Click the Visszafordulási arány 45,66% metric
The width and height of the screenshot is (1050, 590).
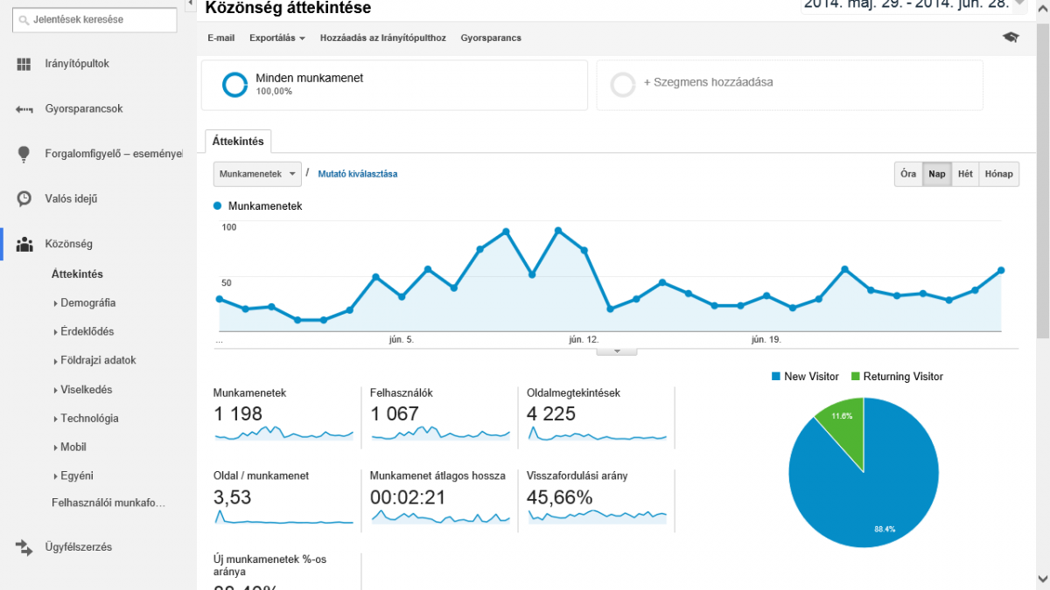597,497
